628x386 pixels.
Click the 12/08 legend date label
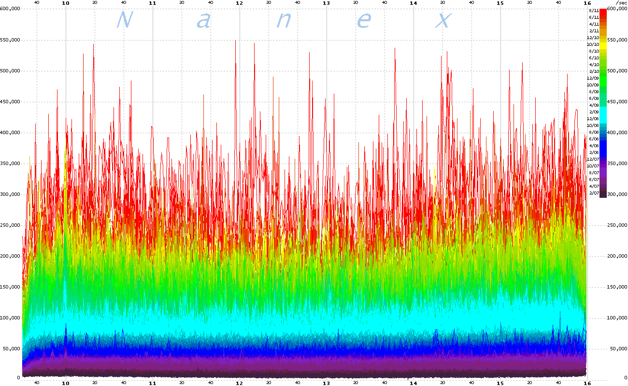point(593,118)
